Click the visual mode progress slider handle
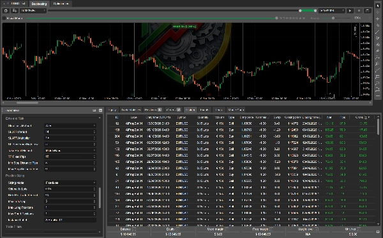Viewport: 383px width, 238px height. click(x=276, y=18)
